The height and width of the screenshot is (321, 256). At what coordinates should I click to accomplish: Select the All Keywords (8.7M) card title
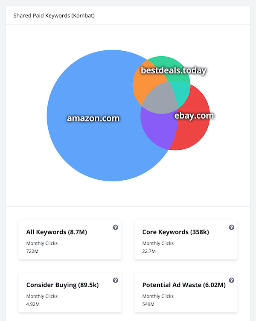click(56, 232)
